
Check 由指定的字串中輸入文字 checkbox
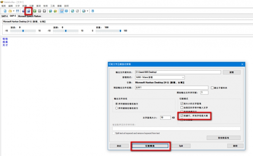coord(182,108)
